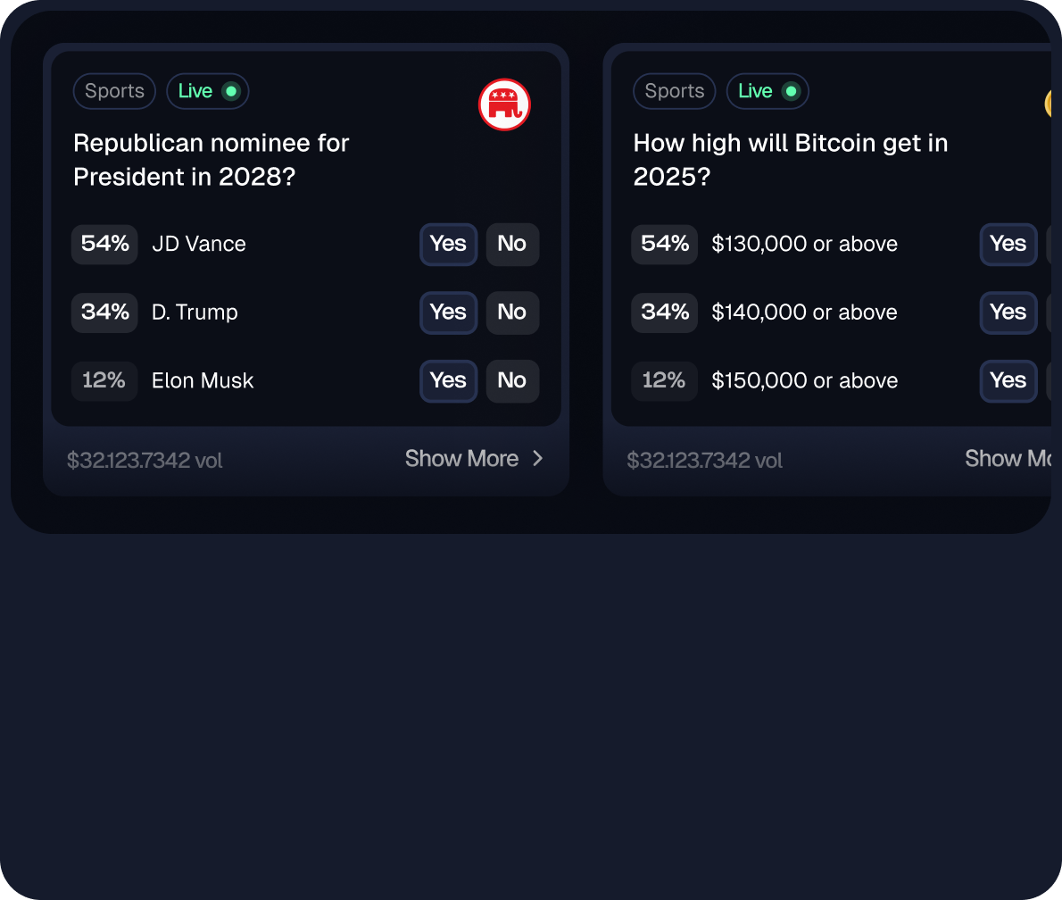Click the chevron arrow next to Show More
The height and width of the screenshot is (900, 1062).
[x=537, y=458]
